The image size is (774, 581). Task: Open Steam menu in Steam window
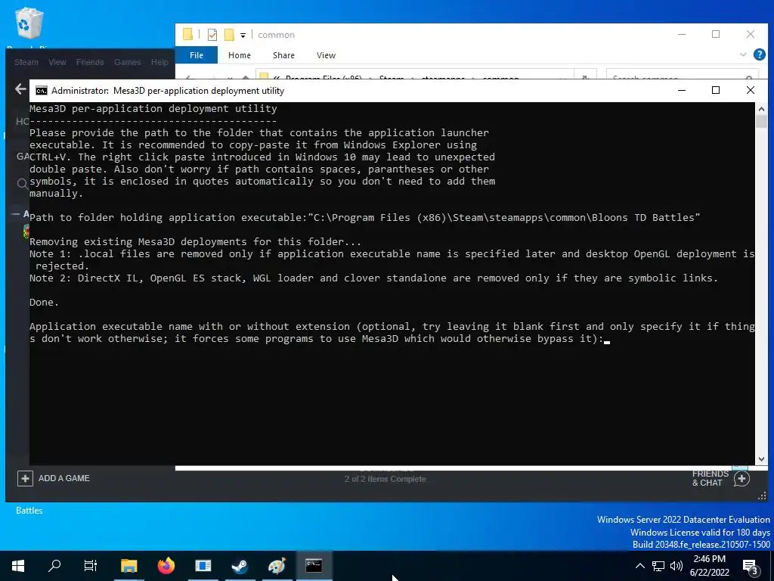[26, 62]
